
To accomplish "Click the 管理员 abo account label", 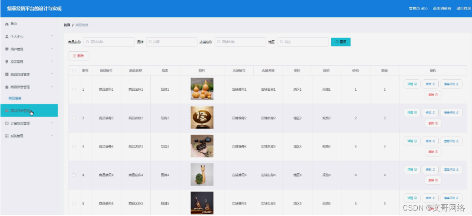I will 418,9.
